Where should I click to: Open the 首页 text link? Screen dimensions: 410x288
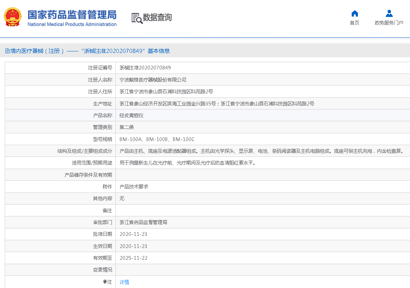[355, 23]
